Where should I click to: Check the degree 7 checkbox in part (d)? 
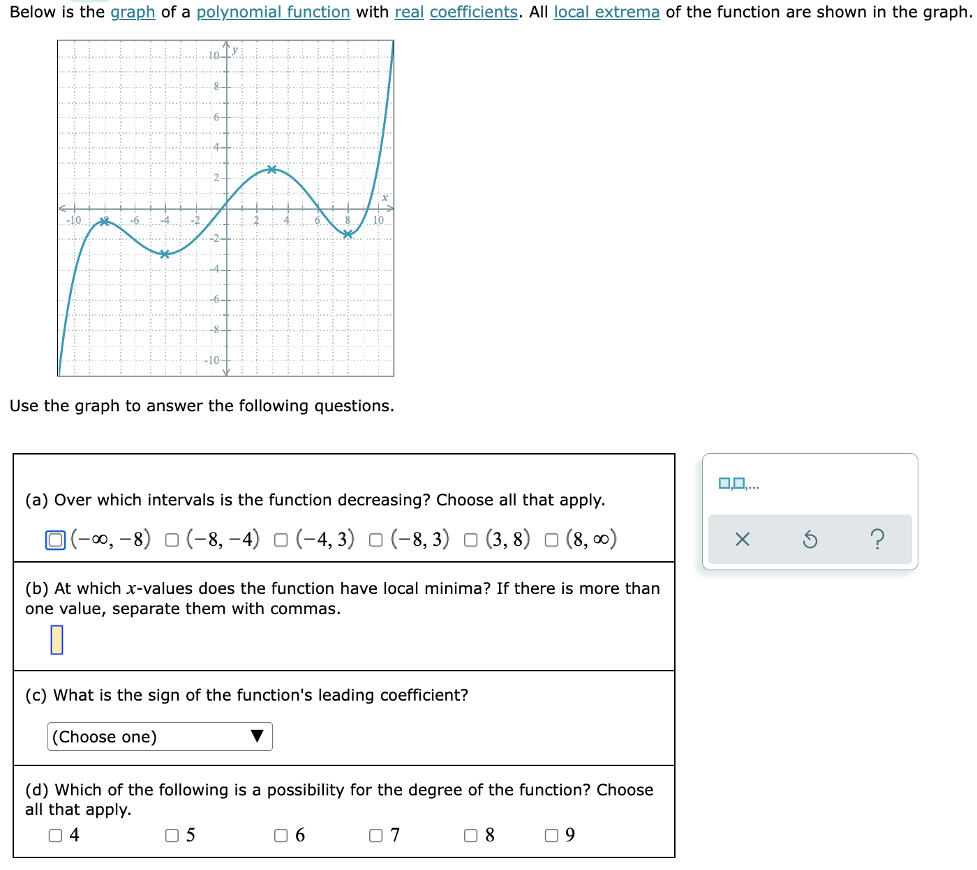coord(375,834)
